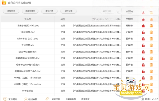Viewport: 159px width, 101px height.
Task: Delete 米字格（红色）1.5cm.docx using its trash icon
Action: pyautogui.click(x=151, y=78)
